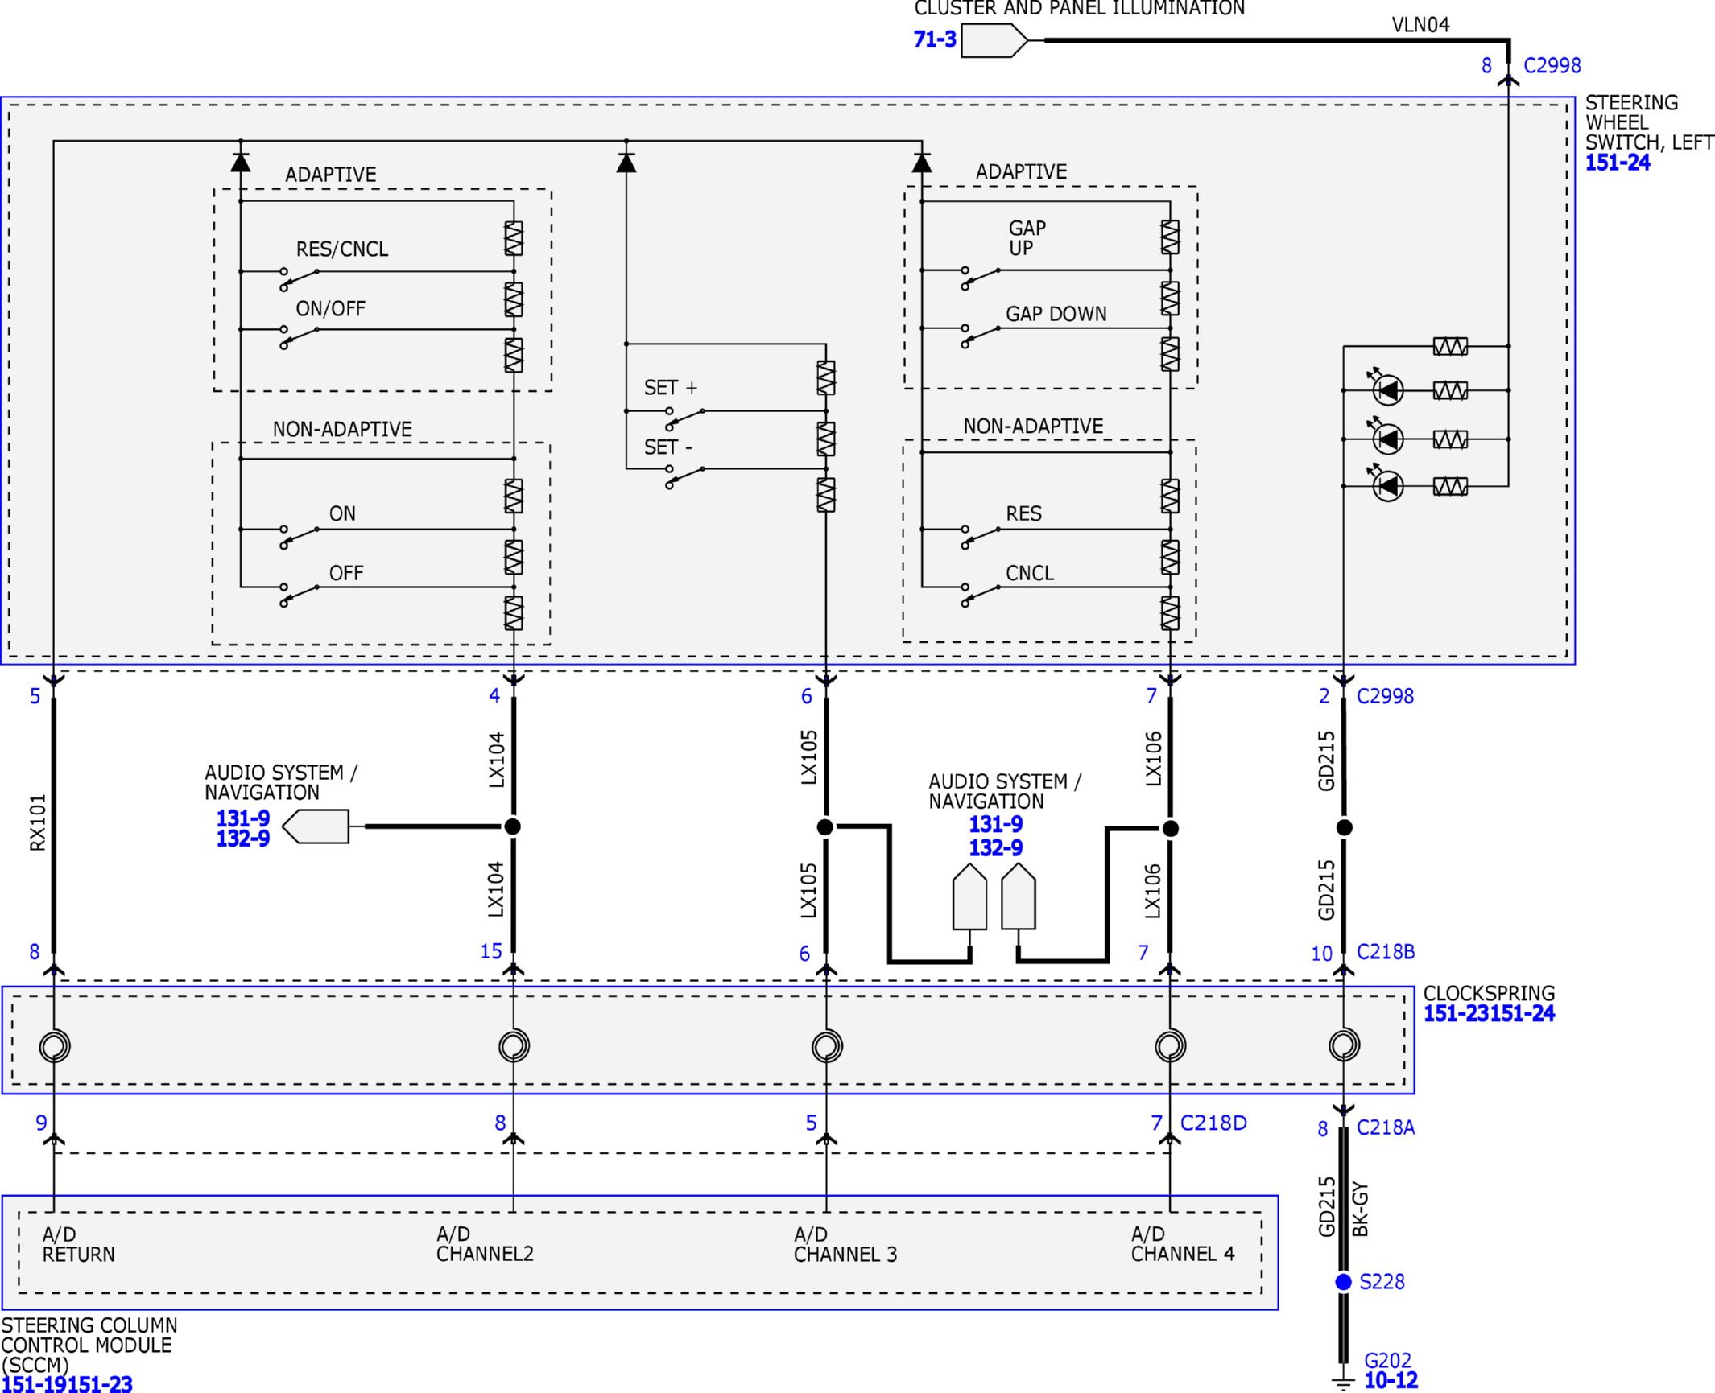Screen dimensions: 1715x1393
Task: Click the splice dot on wire LX105
Action: tap(825, 826)
